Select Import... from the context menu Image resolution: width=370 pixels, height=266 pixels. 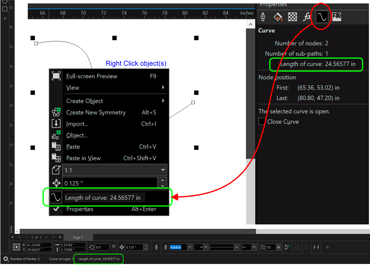click(x=110, y=124)
